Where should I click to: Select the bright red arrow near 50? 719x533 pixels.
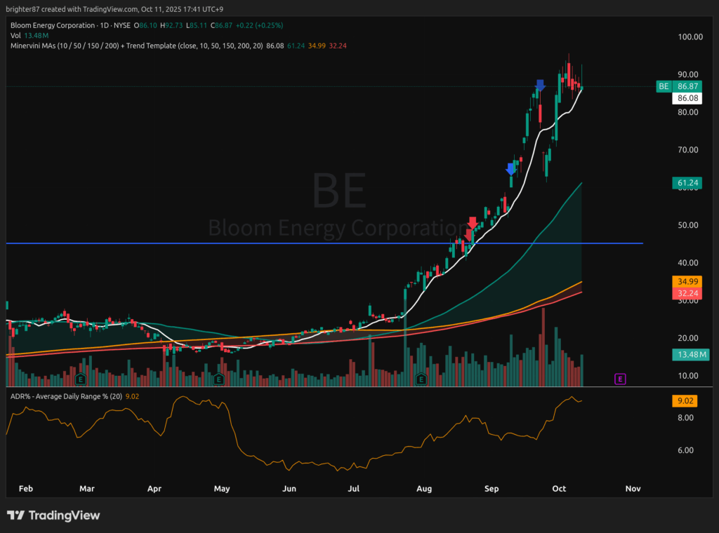click(473, 223)
